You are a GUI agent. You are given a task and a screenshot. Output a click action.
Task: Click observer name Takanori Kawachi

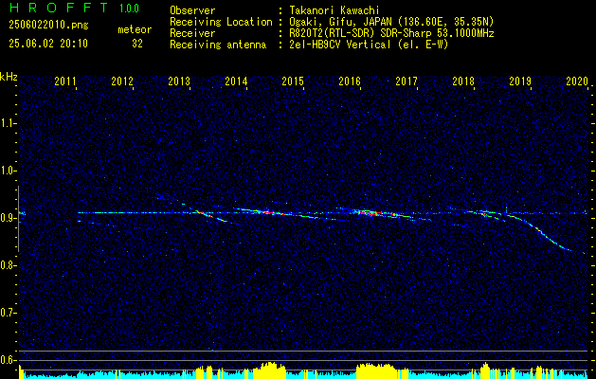click(x=334, y=10)
